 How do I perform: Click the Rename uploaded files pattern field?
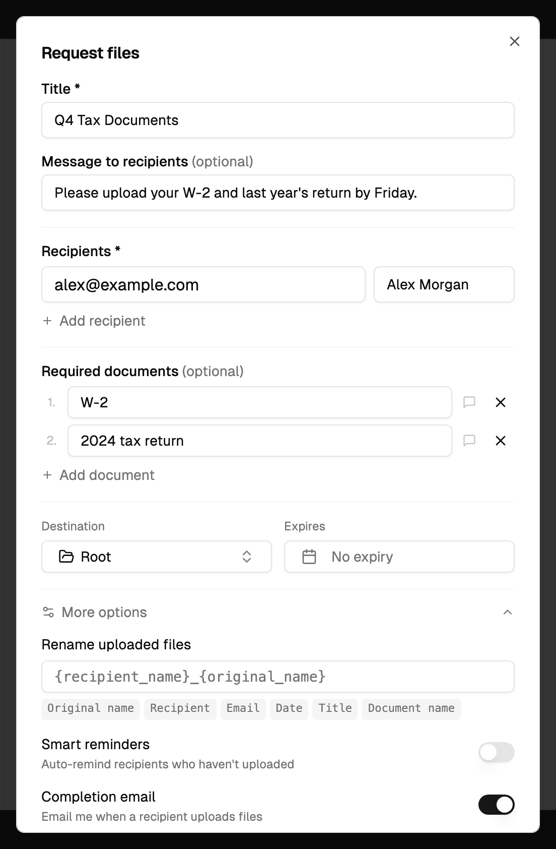(278, 677)
